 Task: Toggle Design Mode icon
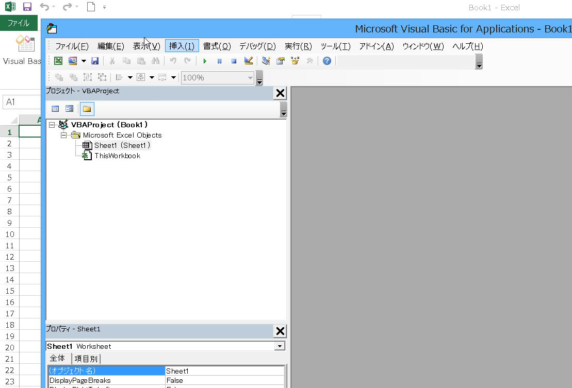point(249,61)
